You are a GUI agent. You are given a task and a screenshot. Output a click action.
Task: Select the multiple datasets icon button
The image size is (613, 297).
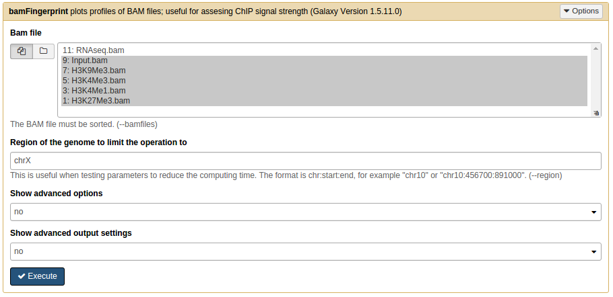[22, 51]
